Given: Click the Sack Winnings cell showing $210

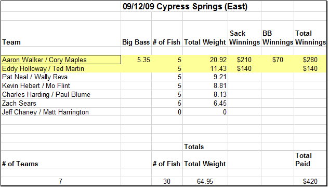Looking at the screenshot, I should (x=244, y=60).
